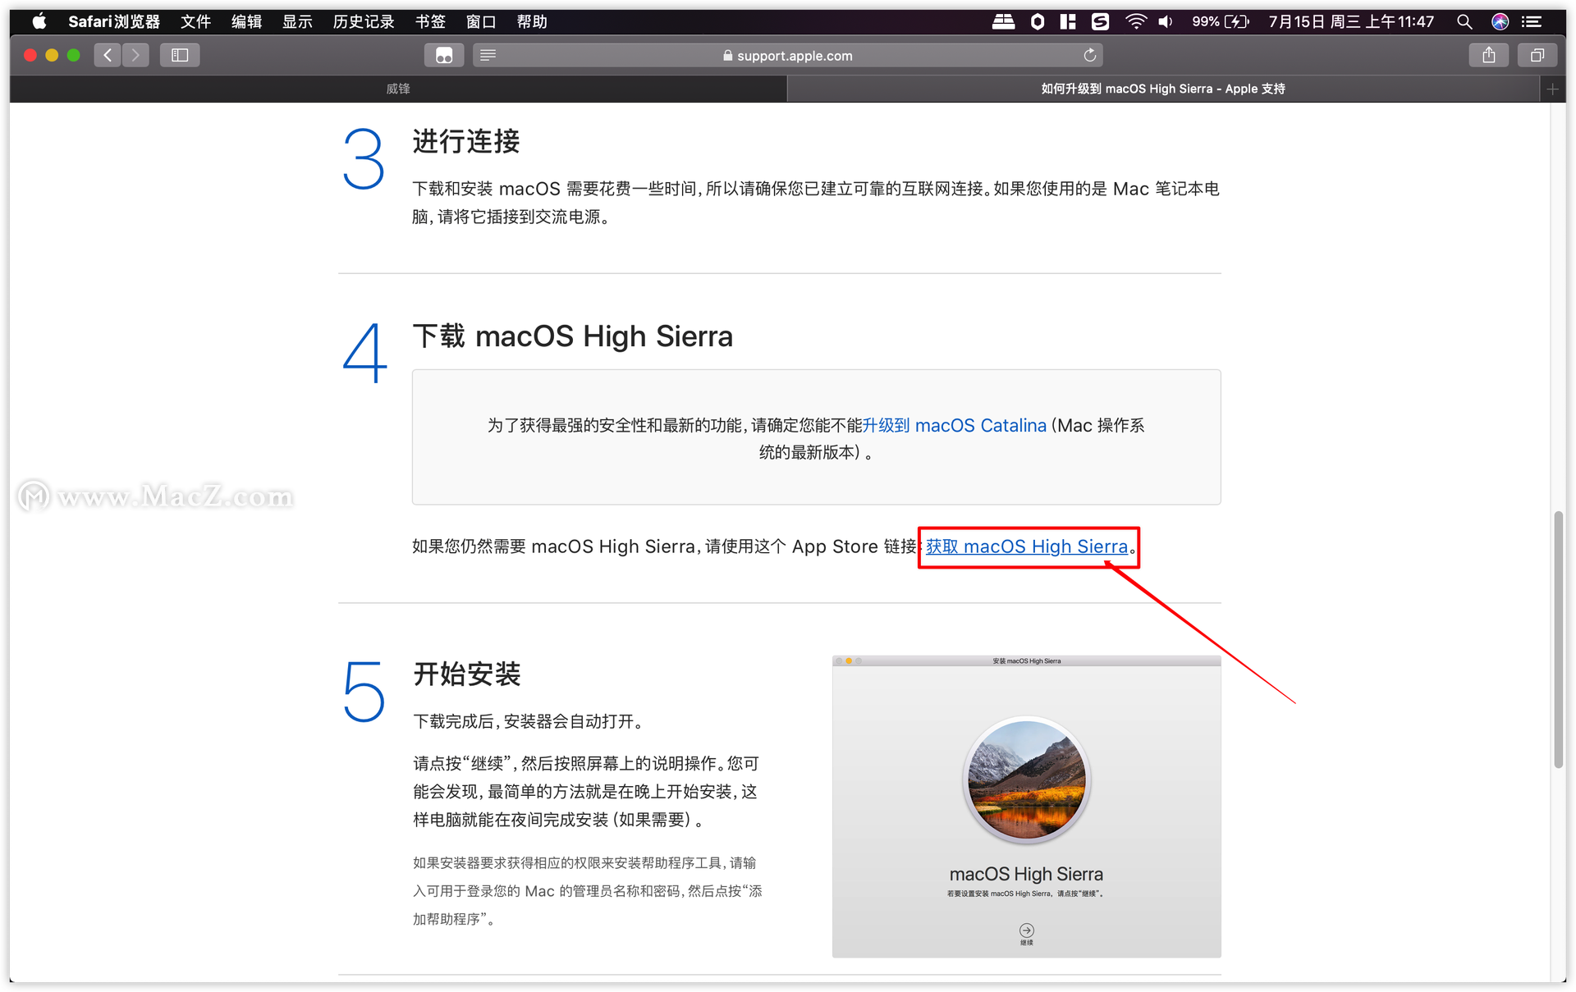Show all tabs overview button
Image resolution: width=1576 pixels, height=992 pixels.
1537,55
